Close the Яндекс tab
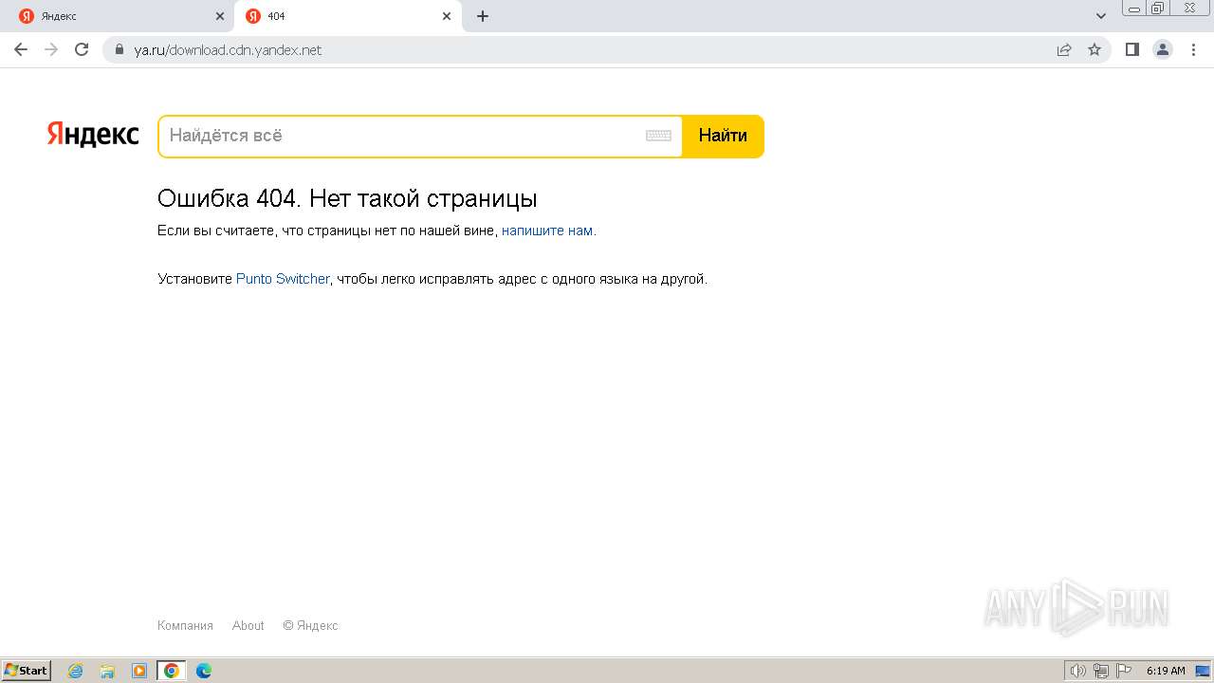Image resolution: width=1214 pixels, height=683 pixels. click(220, 16)
